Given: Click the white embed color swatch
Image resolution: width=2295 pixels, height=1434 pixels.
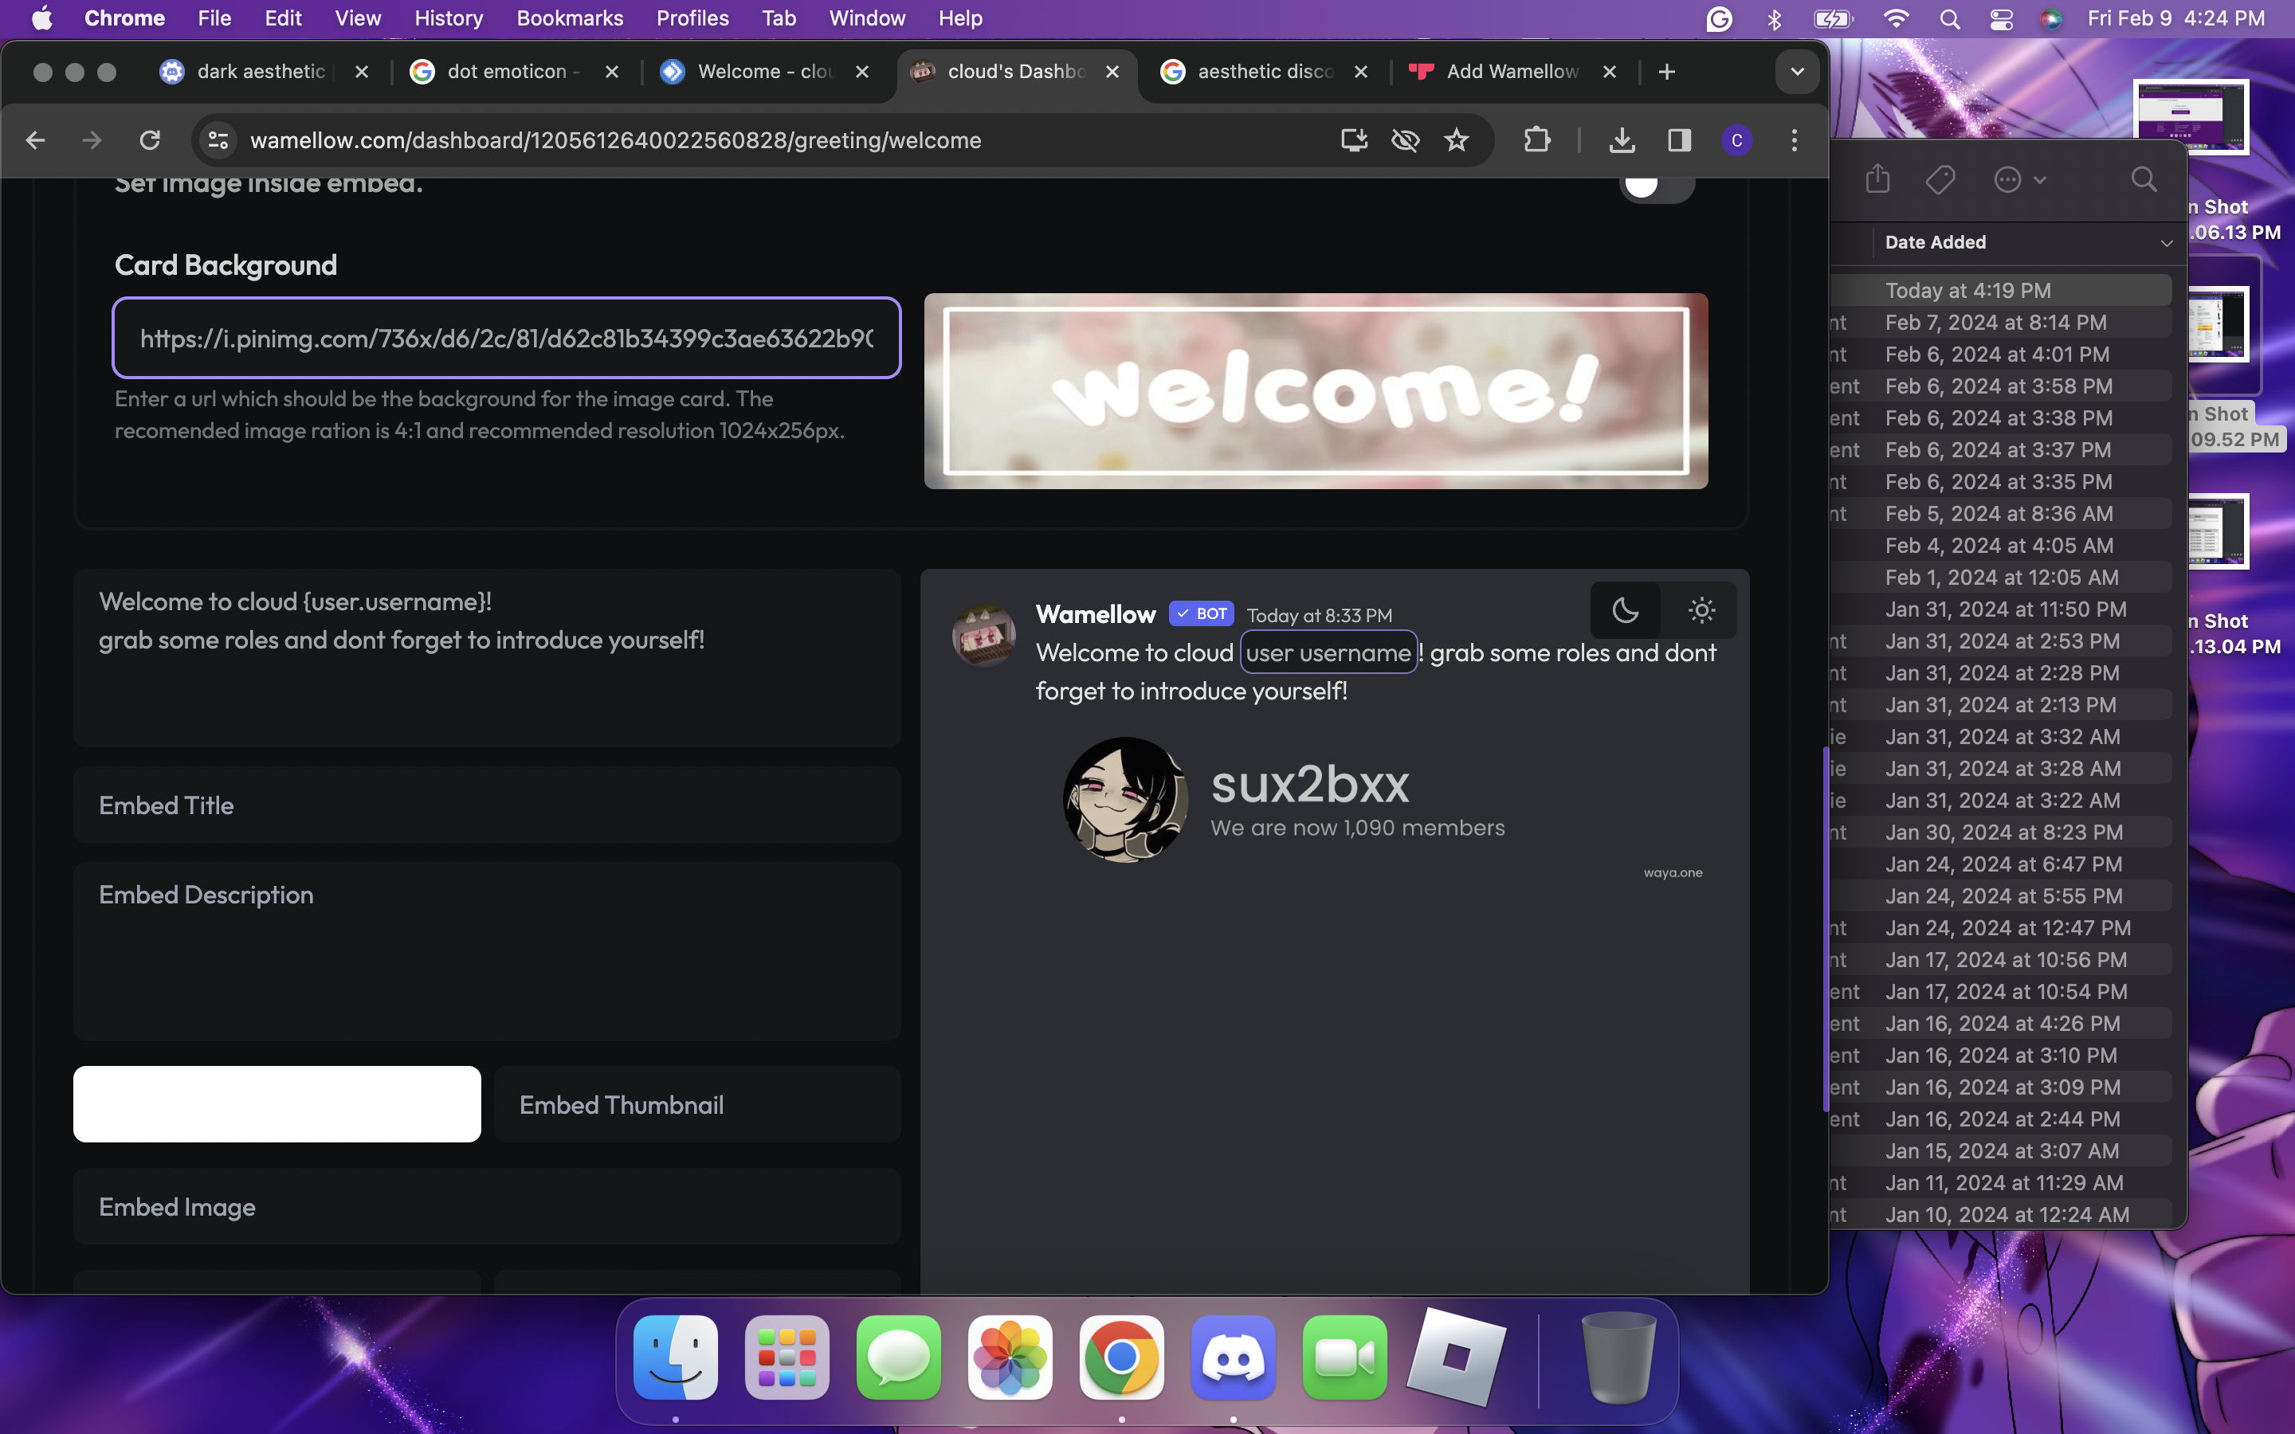Looking at the screenshot, I should point(277,1104).
